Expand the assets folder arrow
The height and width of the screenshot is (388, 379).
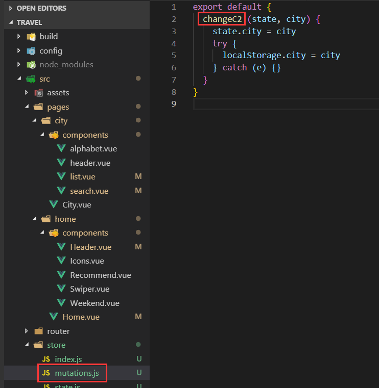(x=27, y=92)
